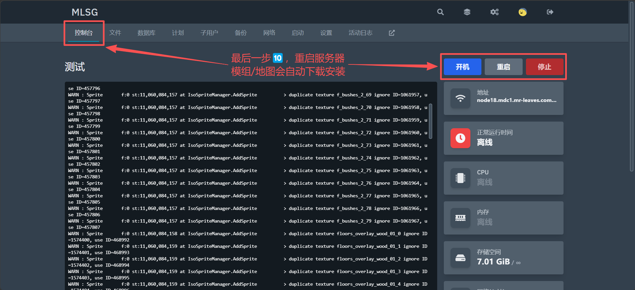Click the wifi address icon
The height and width of the screenshot is (290, 635).
tap(460, 98)
